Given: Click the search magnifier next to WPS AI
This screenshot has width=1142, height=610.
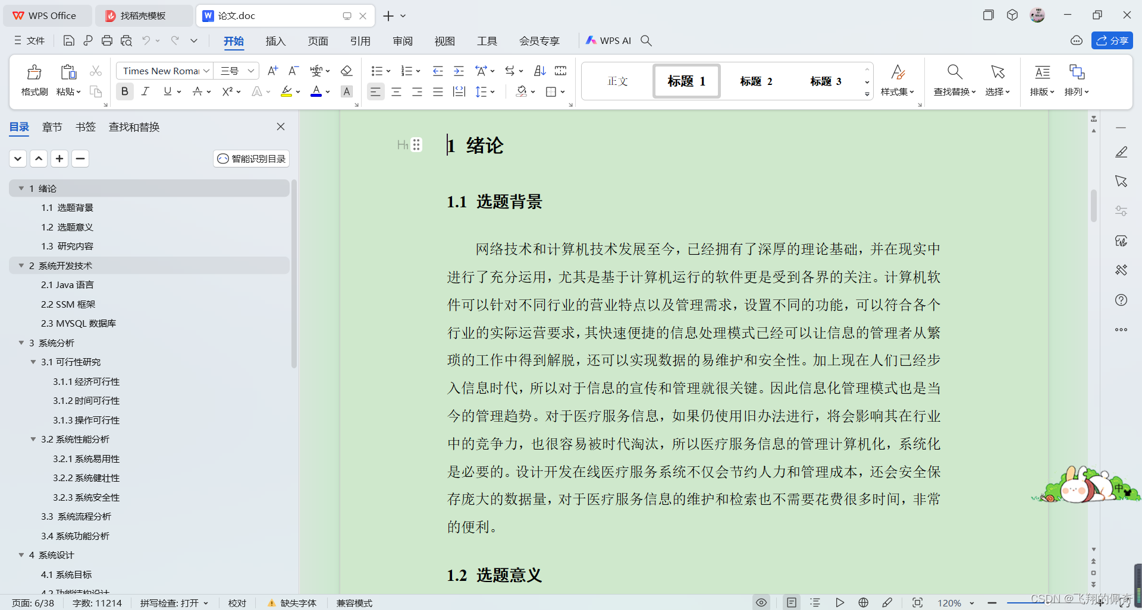Looking at the screenshot, I should pos(646,40).
